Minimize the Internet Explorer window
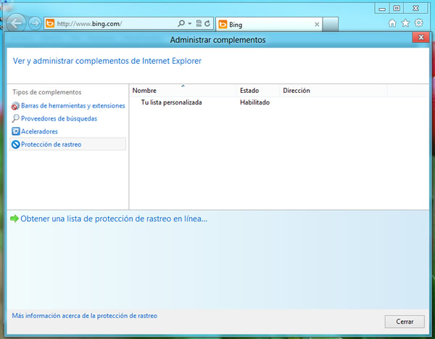The width and height of the screenshot is (435, 339). pyautogui.click(x=382, y=9)
